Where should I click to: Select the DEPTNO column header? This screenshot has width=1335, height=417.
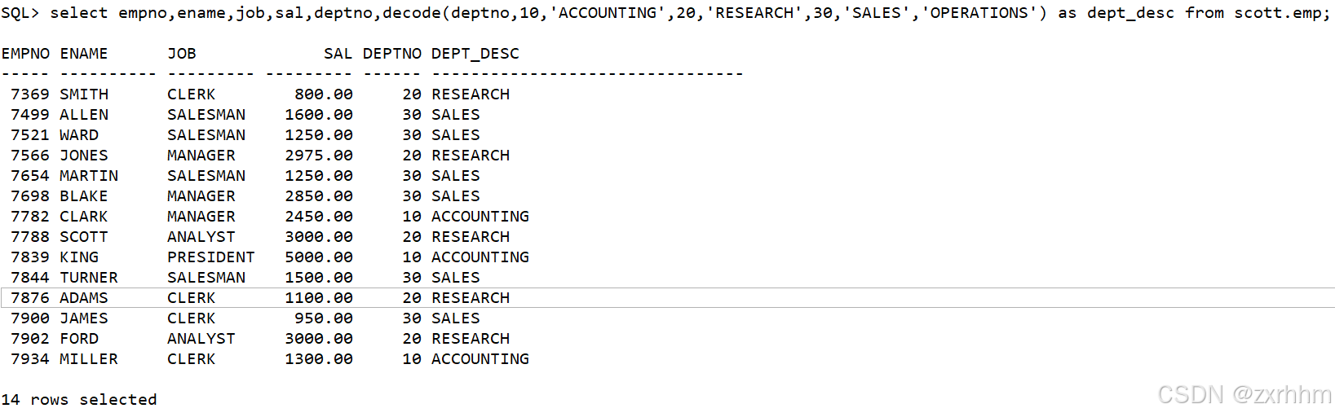[x=392, y=54]
